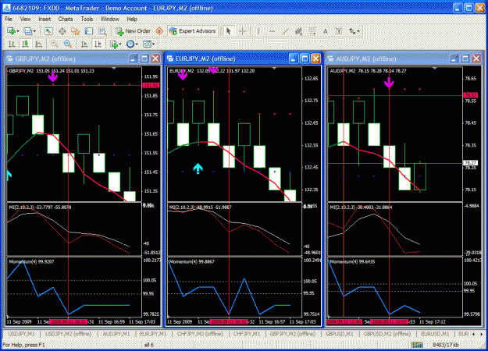Image resolution: width=488 pixels, height=351 pixels.
Task: Expand the New Chart dropdown arrow
Action: coord(18,31)
